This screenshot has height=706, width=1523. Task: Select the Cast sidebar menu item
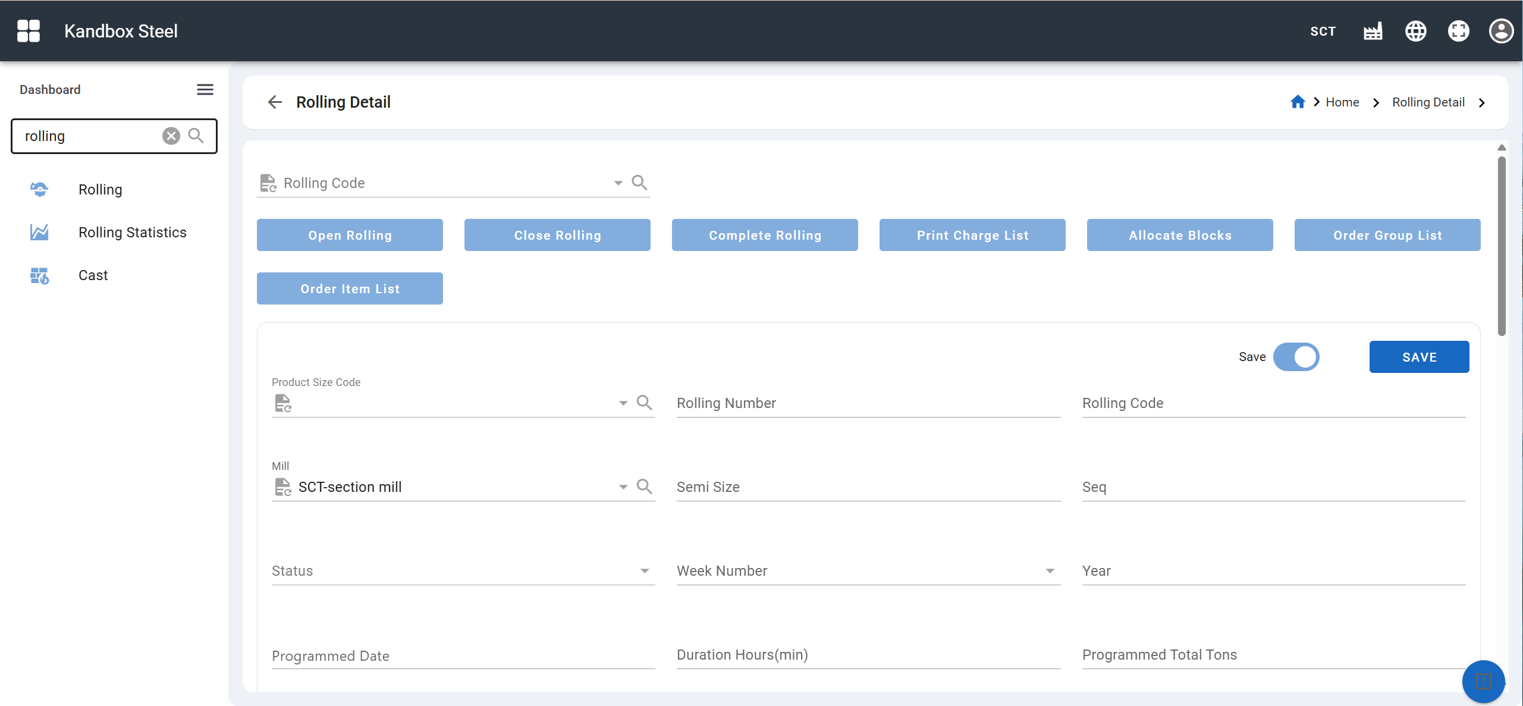point(93,275)
